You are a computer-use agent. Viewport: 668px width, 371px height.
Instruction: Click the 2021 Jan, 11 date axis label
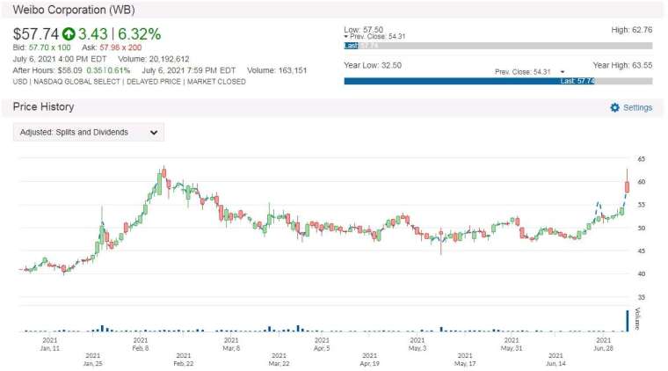pos(50,344)
